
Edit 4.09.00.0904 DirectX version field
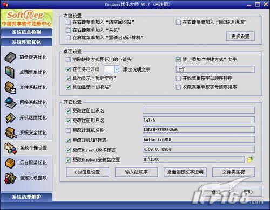[x=199, y=149]
